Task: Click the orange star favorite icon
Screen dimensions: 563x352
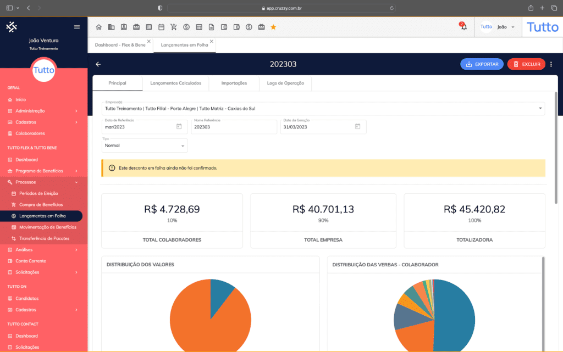Action: click(273, 26)
